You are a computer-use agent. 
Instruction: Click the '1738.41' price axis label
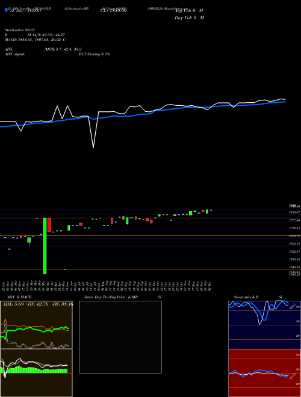[295, 228]
